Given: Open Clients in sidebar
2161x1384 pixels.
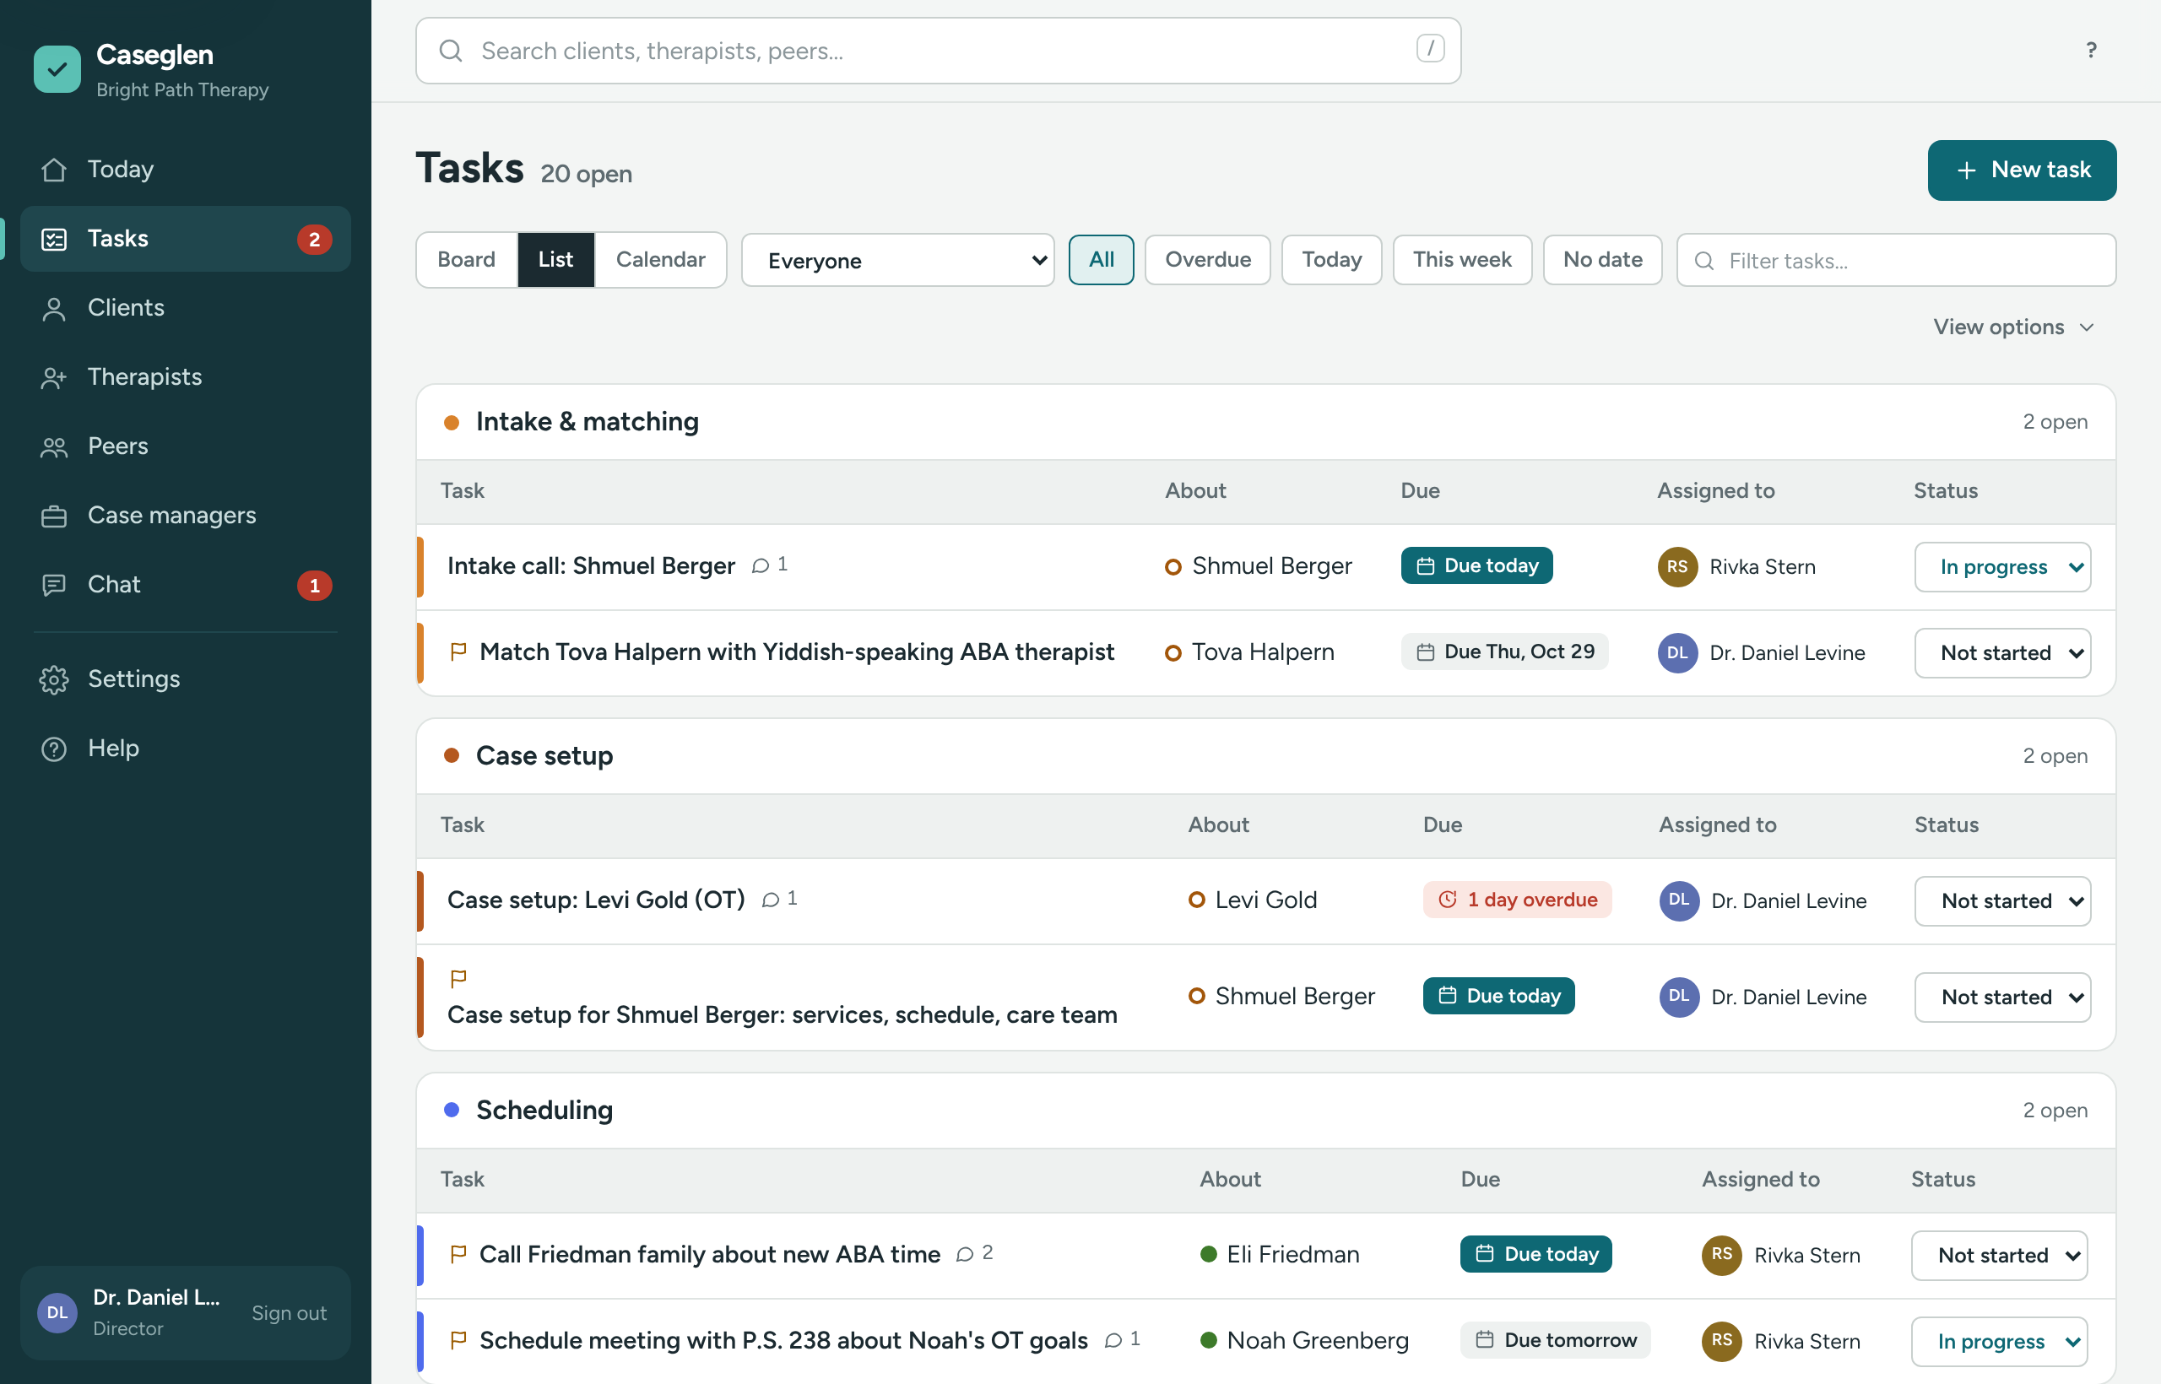Looking at the screenshot, I should (x=185, y=308).
